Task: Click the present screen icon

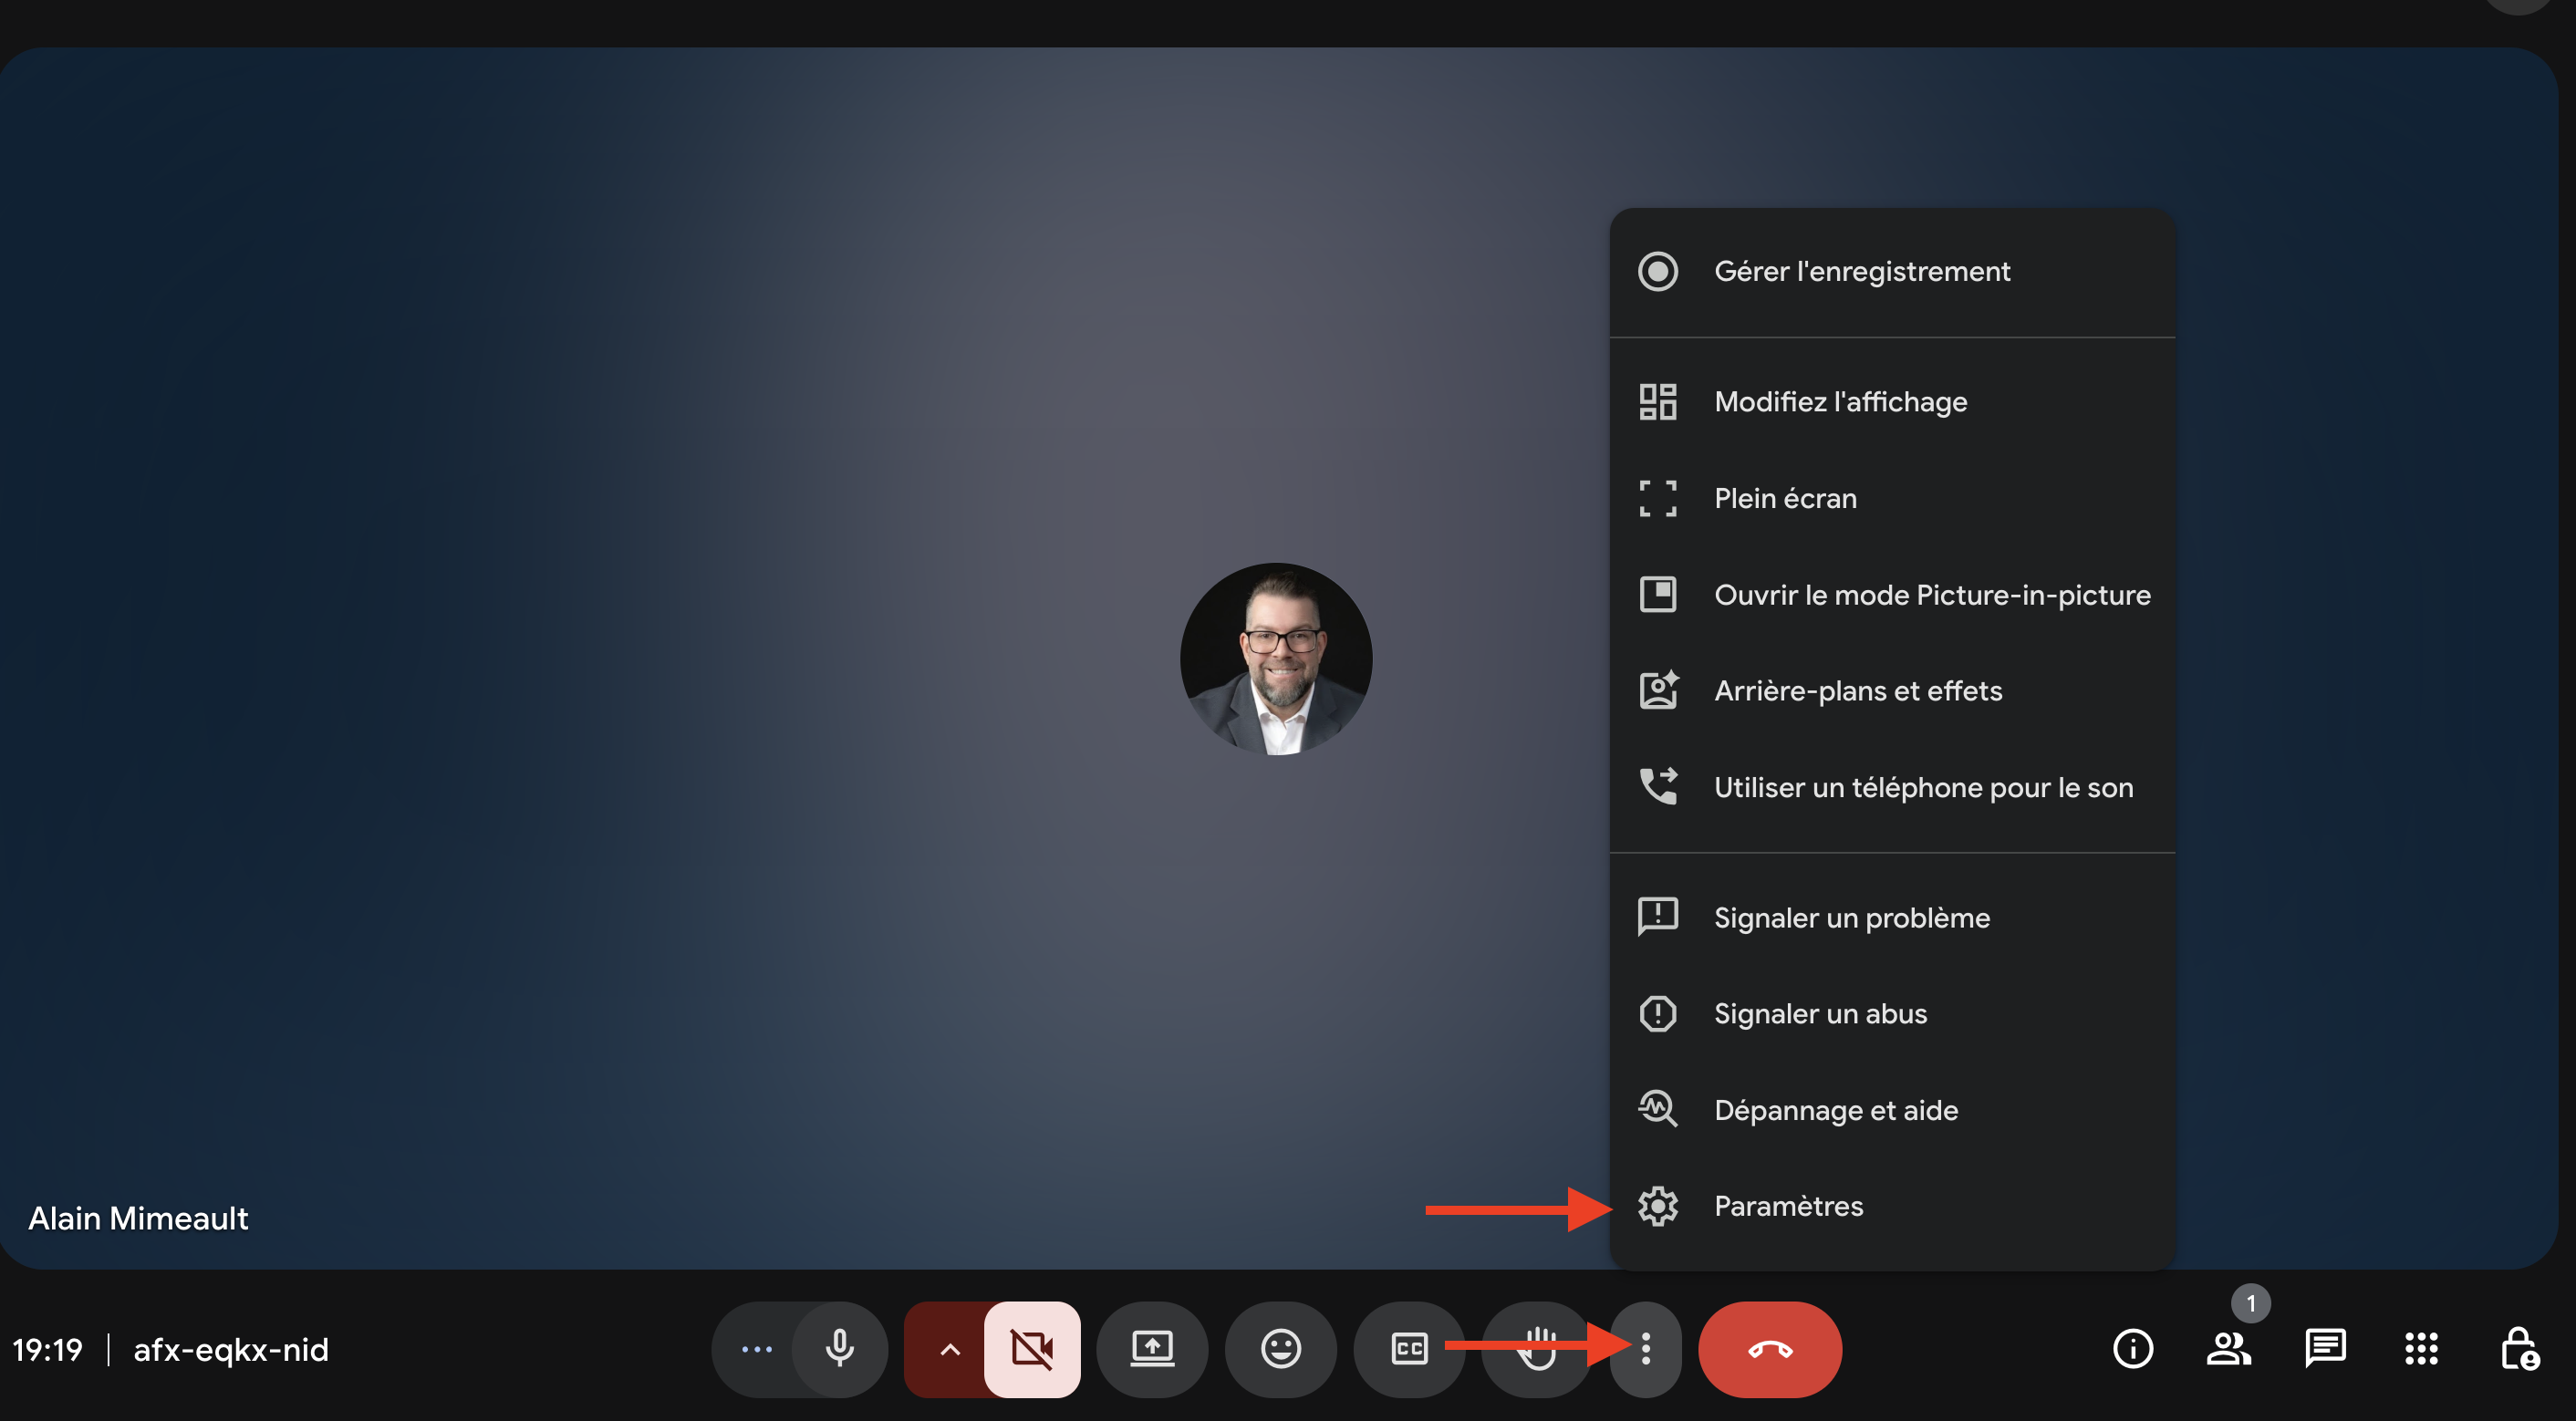Action: [1152, 1349]
